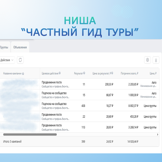The image size is (162, 162).
Task: Click the Цена, ₽ column header
Action: click(153, 73)
